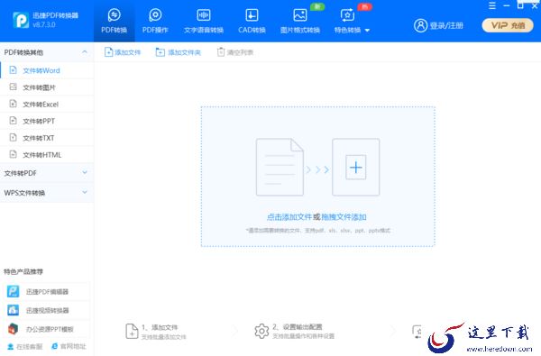Click the 添加文件夹 toolbar button

click(x=178, y=52)
